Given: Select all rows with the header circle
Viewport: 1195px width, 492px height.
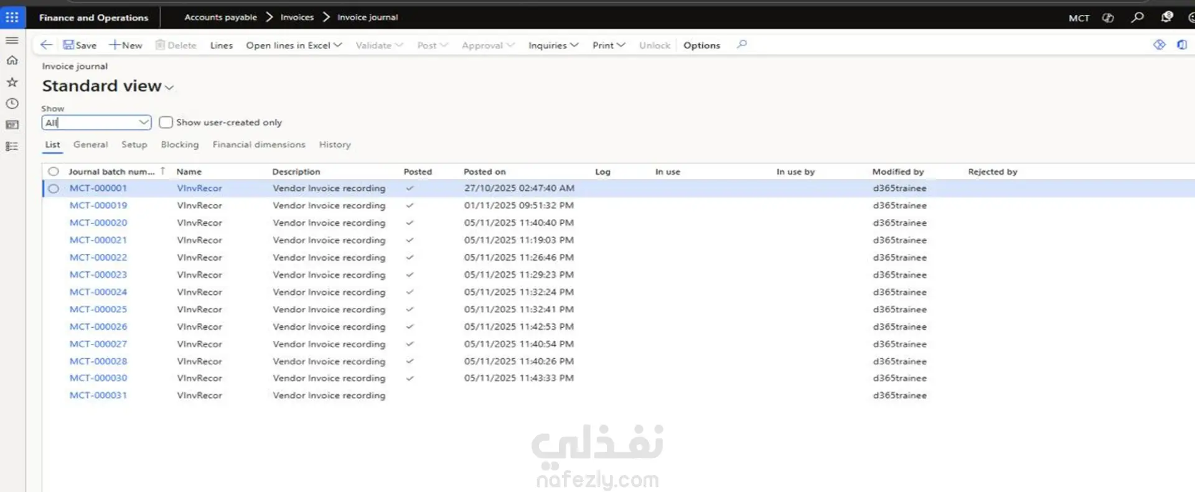Looking at the screenshot, I should point(54,172).
